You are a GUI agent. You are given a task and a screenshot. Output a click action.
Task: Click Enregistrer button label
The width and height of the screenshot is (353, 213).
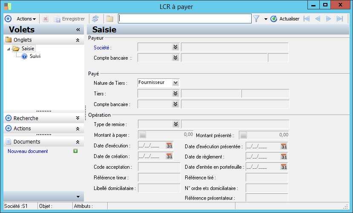tap(73, 19)
